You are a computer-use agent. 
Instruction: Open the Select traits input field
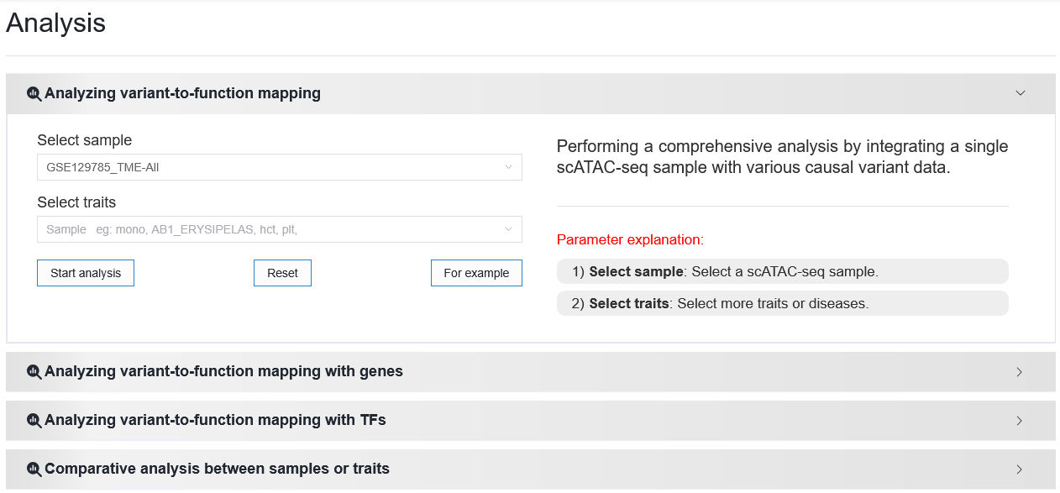pos(280,229)
